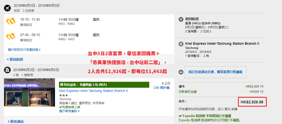Click the 來回 2 位旅客 subtitle
282x124 pixels.
[24, 11]
